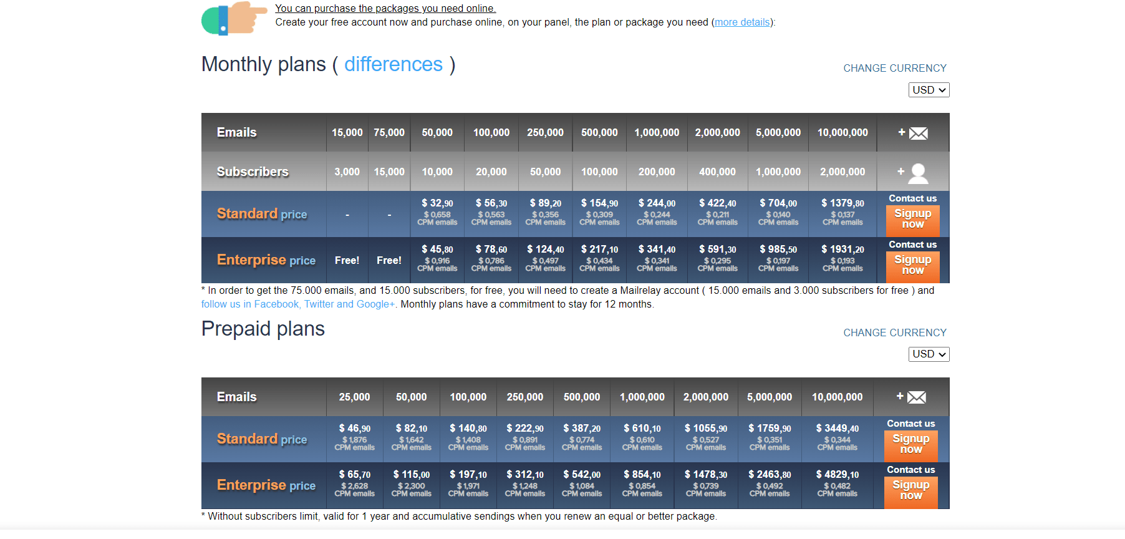Open the USD currency dropdown for Prepaid plans
Viewport: 1125px width, 539px height.
(929, 354)
